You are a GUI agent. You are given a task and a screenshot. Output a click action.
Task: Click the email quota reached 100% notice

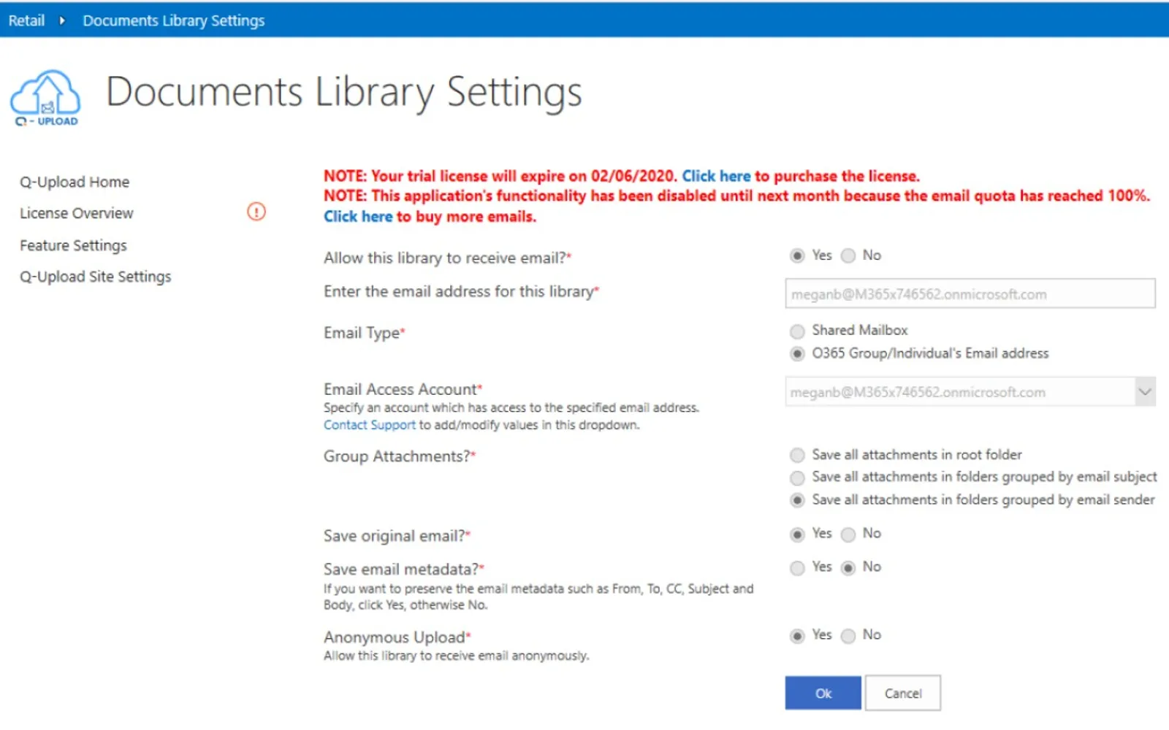(737, 196)
